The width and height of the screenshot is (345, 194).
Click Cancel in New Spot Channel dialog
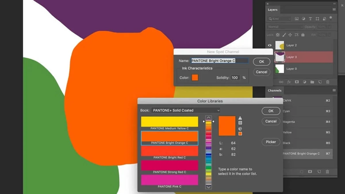pos(261,72)
